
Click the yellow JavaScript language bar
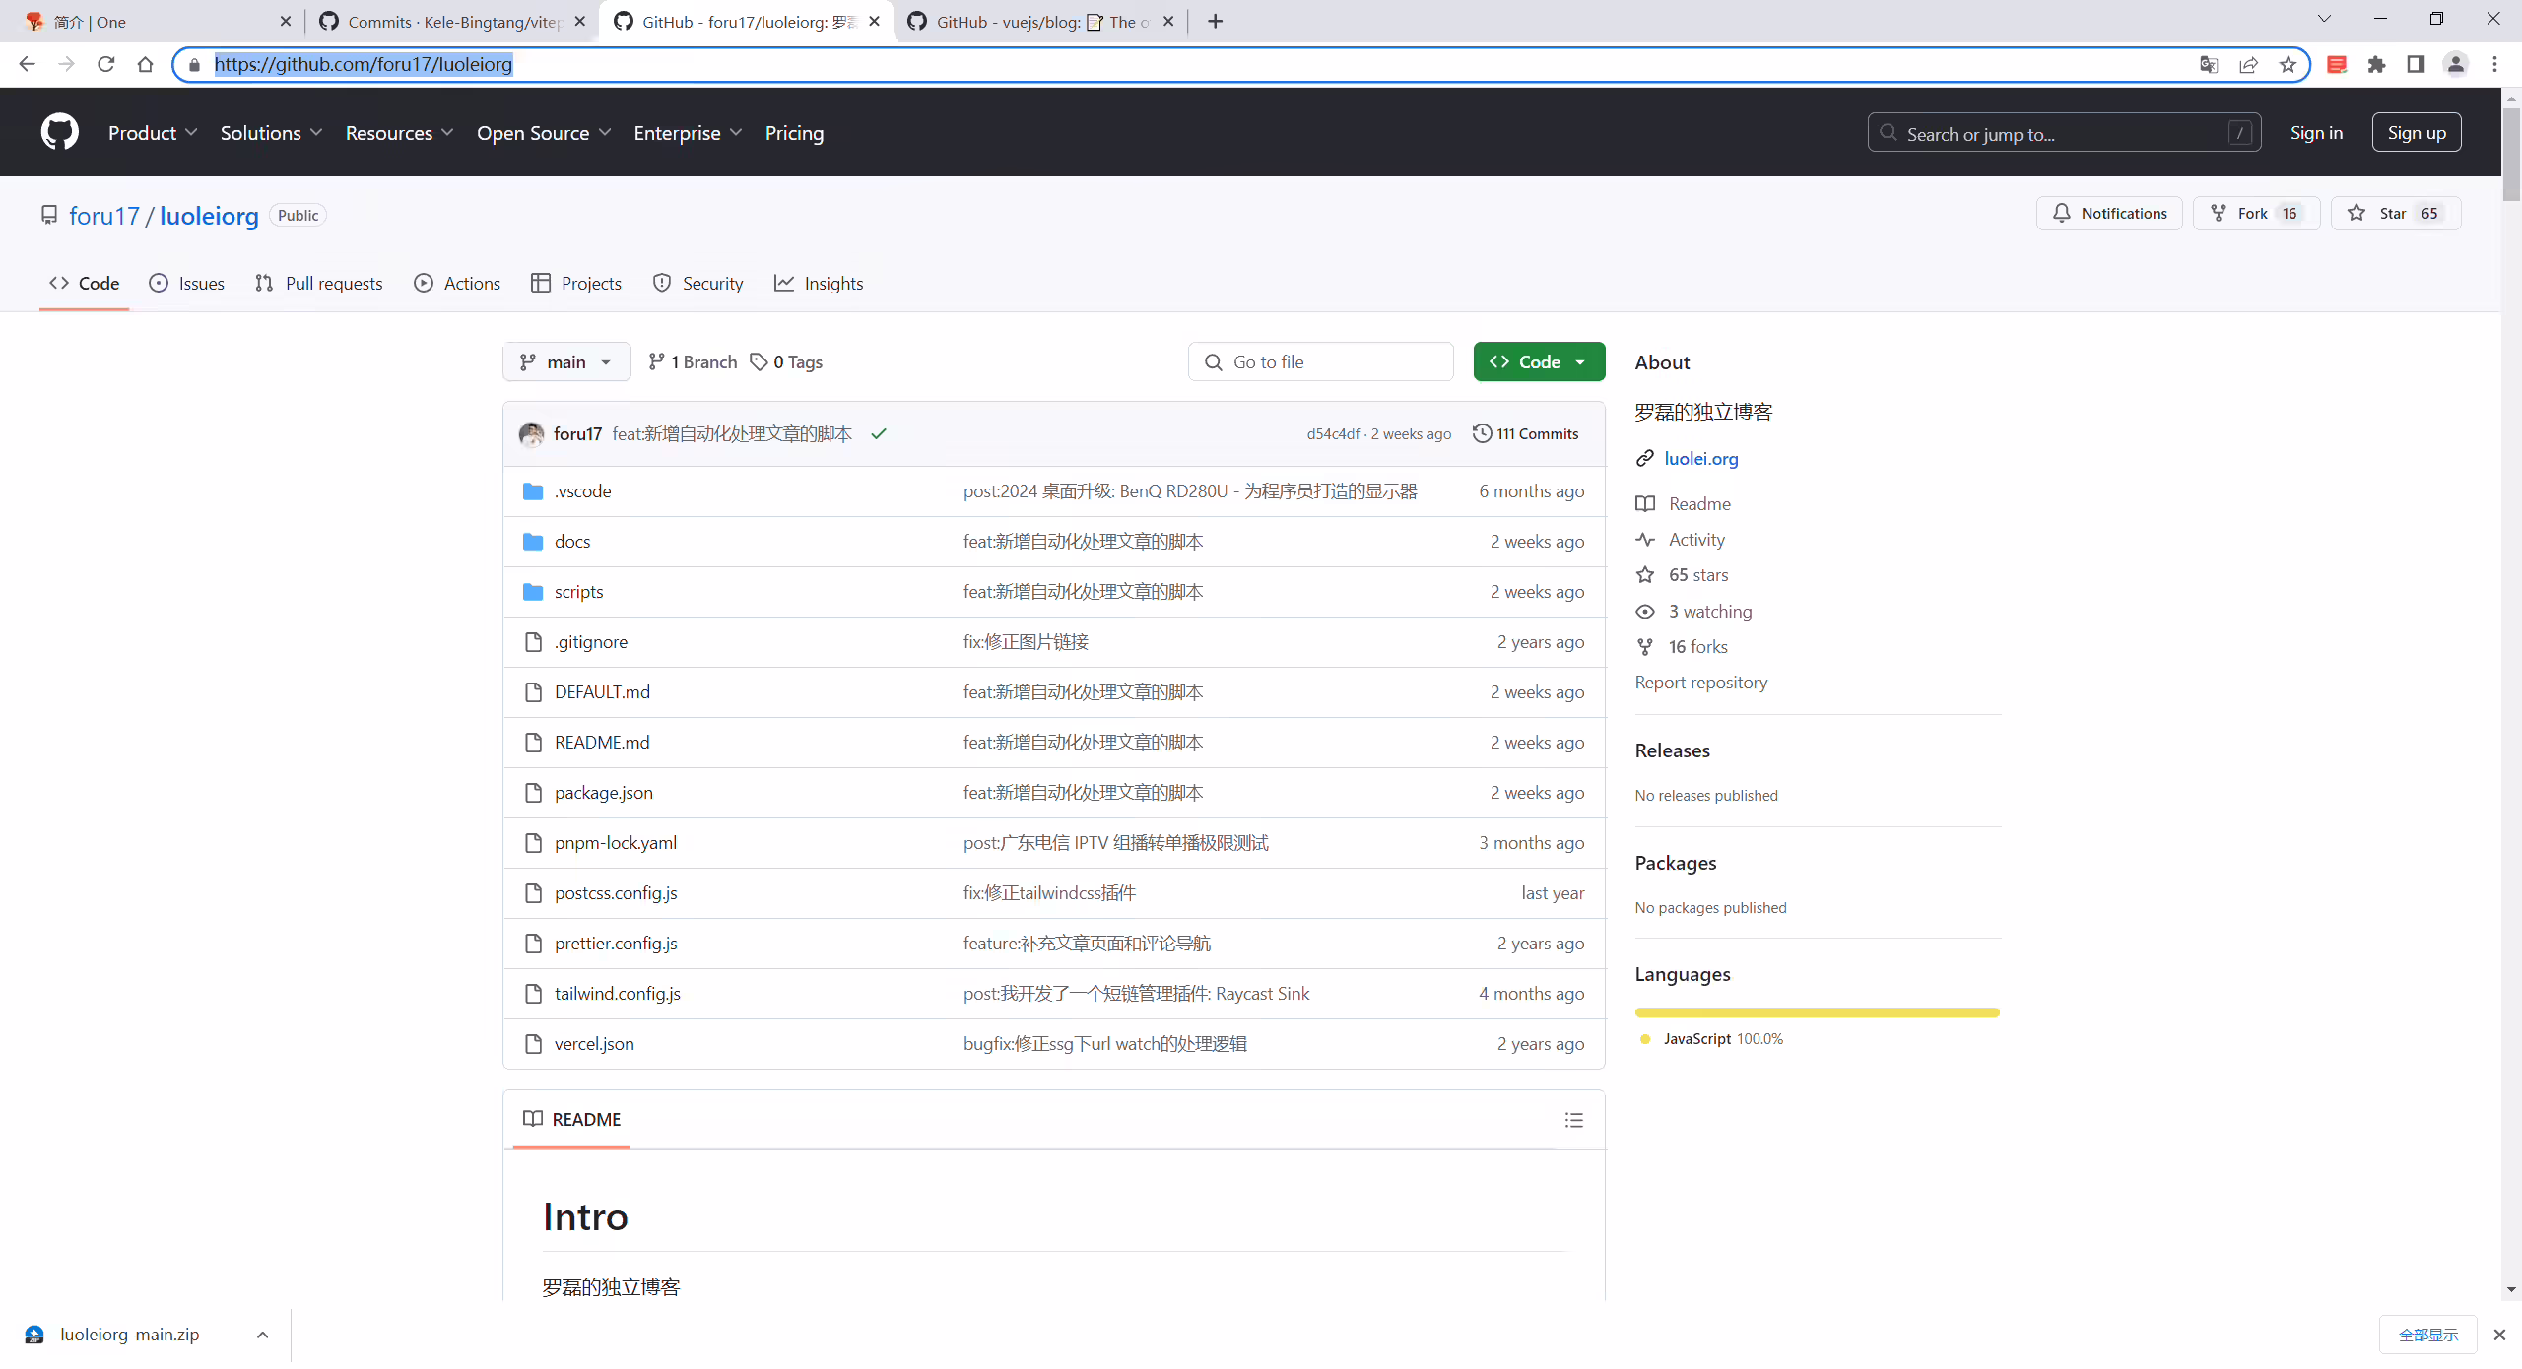click(x=1817, y=1011)
